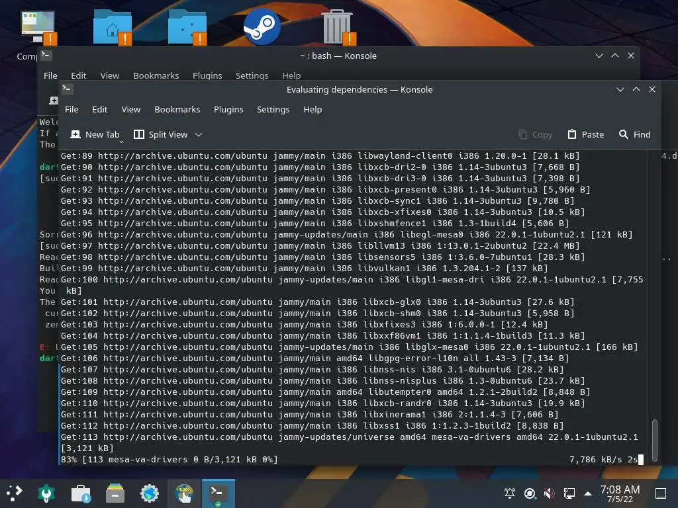
Task: Open File menu in Evaluating dependencies window
Action: (72, 109)
